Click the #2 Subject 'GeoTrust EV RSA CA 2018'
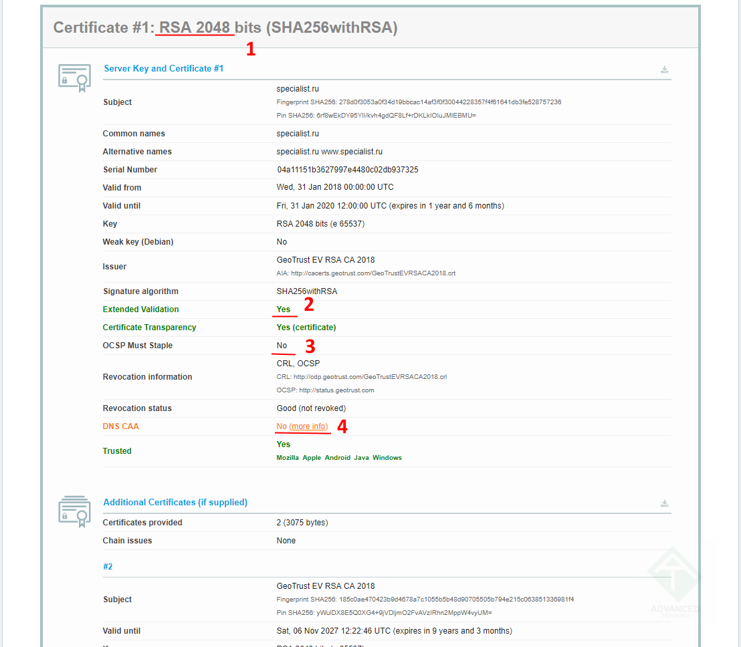 (326, 586)
